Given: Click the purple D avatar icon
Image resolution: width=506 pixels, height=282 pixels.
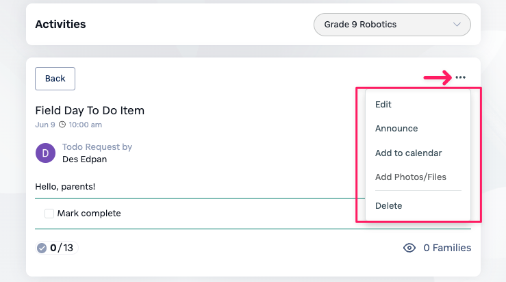Looking at the screenshot, I should (45, 153).
